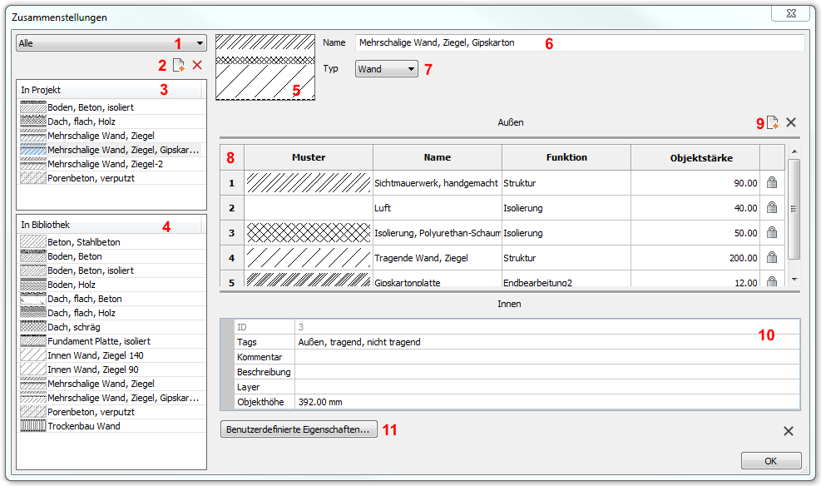
Task: Select Innen Wand, Ziegel 90 in the library
Action: 111,369
